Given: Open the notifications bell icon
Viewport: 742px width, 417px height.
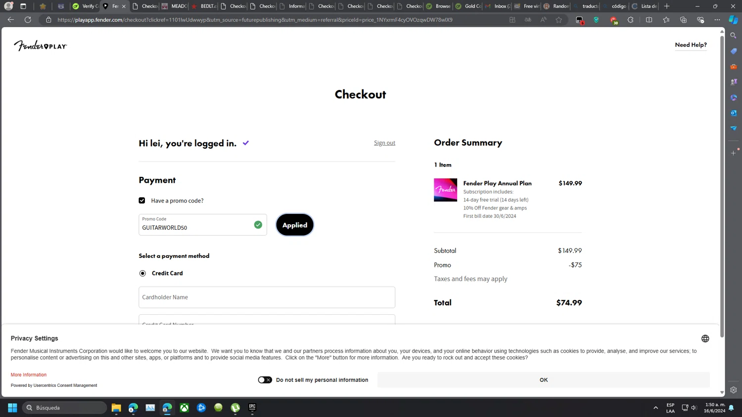Looking at the screenshot, I should [731, 408].
